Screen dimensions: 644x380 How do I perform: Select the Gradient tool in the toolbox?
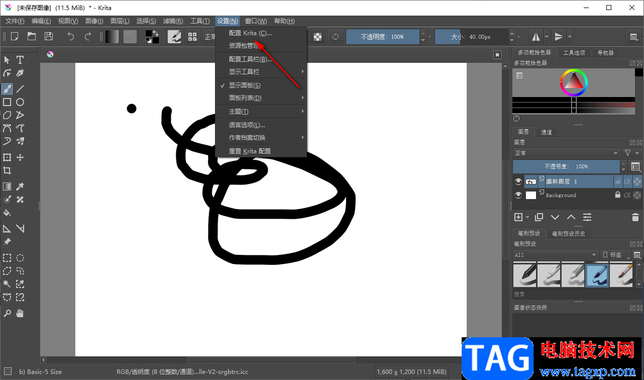7,186
